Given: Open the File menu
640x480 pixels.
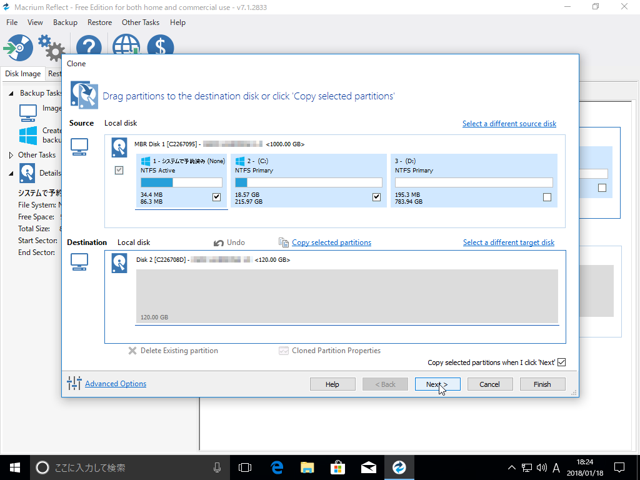Looking at the screenshot, I should click(x=12, y=22).
